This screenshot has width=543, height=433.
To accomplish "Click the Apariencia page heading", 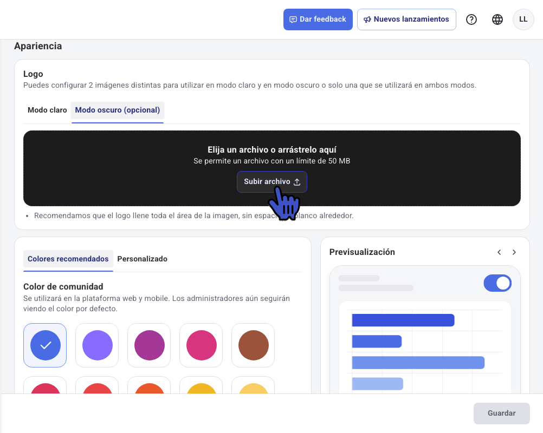I will [x=38, y=46].
